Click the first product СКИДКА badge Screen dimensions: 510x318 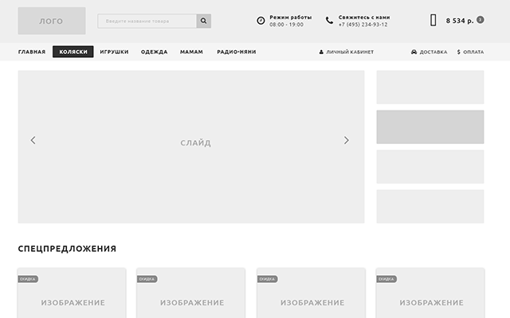click(28, 279)
